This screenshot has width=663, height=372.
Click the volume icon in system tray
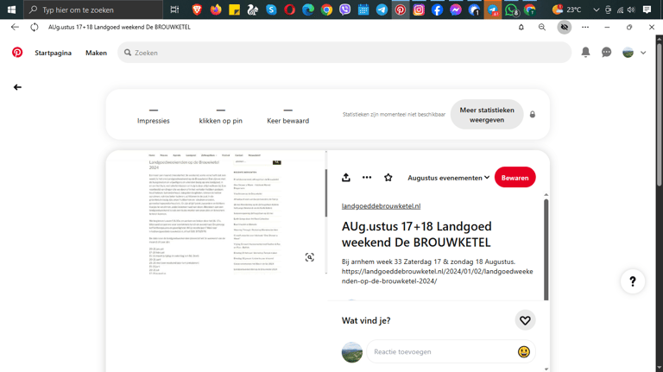pos(631,9)
